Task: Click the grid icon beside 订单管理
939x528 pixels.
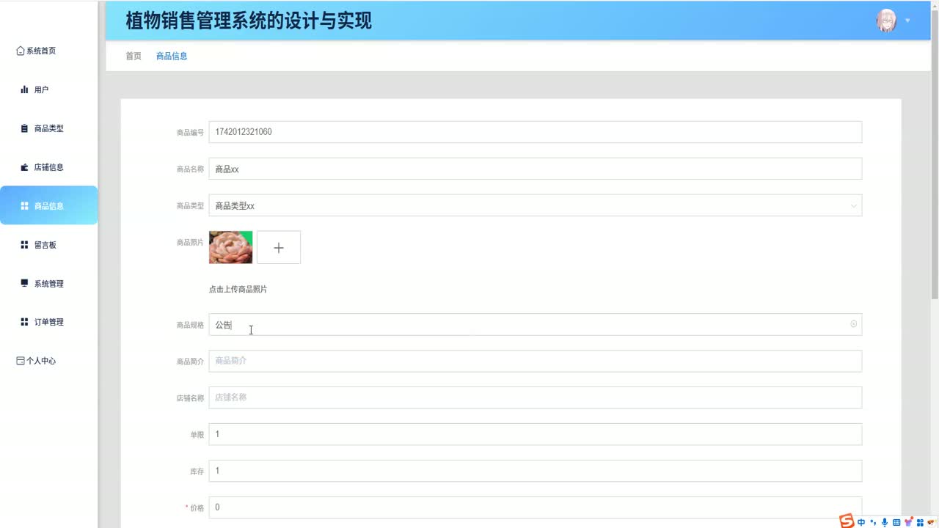Action: pyautogui.click(x=24, y=322)
